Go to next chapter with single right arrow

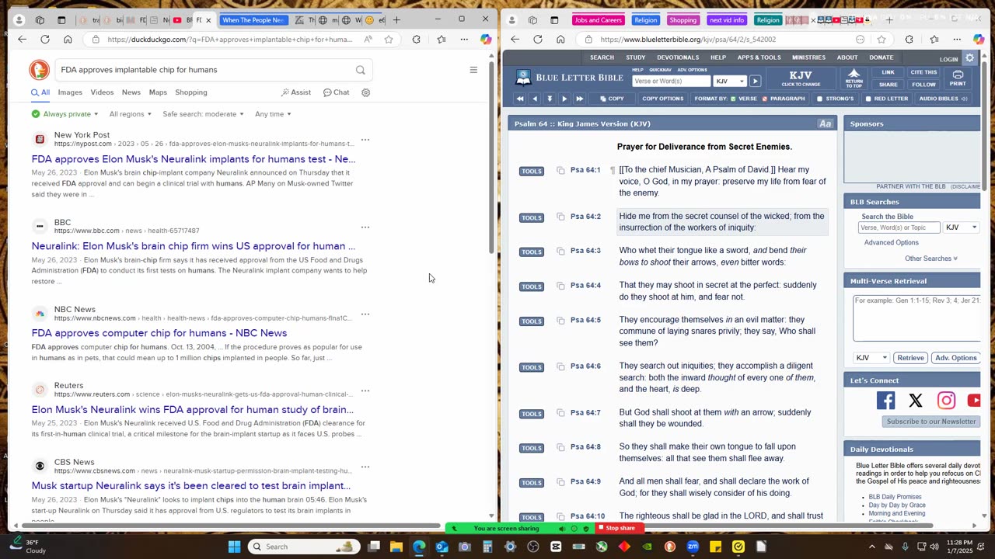564,99
